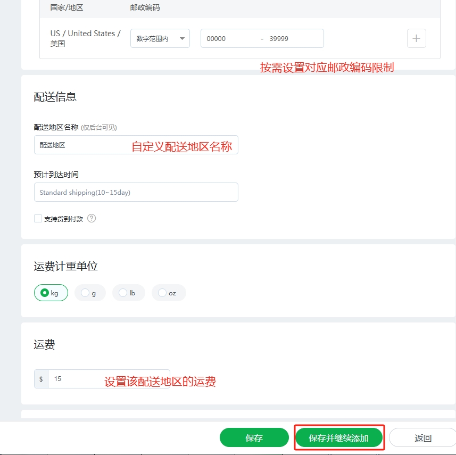Click the $ currency prefix in 运费
The image size is (456, 455).
click(42, 379)
